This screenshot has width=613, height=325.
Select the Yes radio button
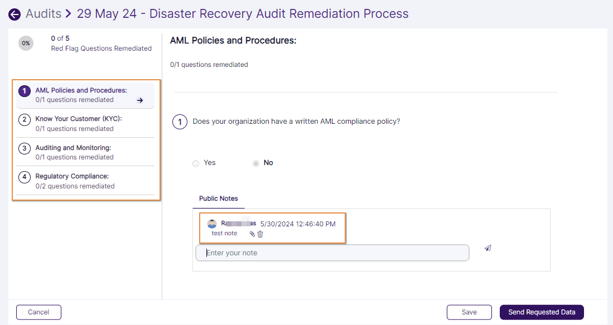pos(195,163)
